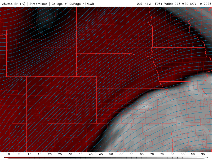Screen dimensions: 212x159
Task: Click the 30 label on the legend
Action: (x=70, y=154)
